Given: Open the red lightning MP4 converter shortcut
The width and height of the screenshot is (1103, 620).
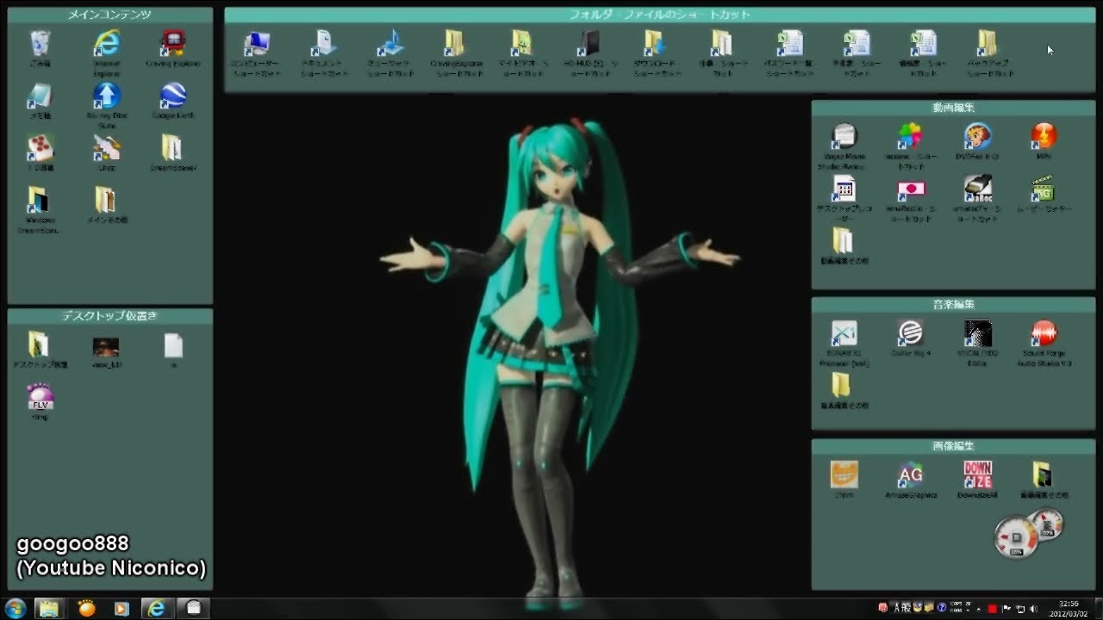Looking at the screenshot, I should coord(1044,137).
